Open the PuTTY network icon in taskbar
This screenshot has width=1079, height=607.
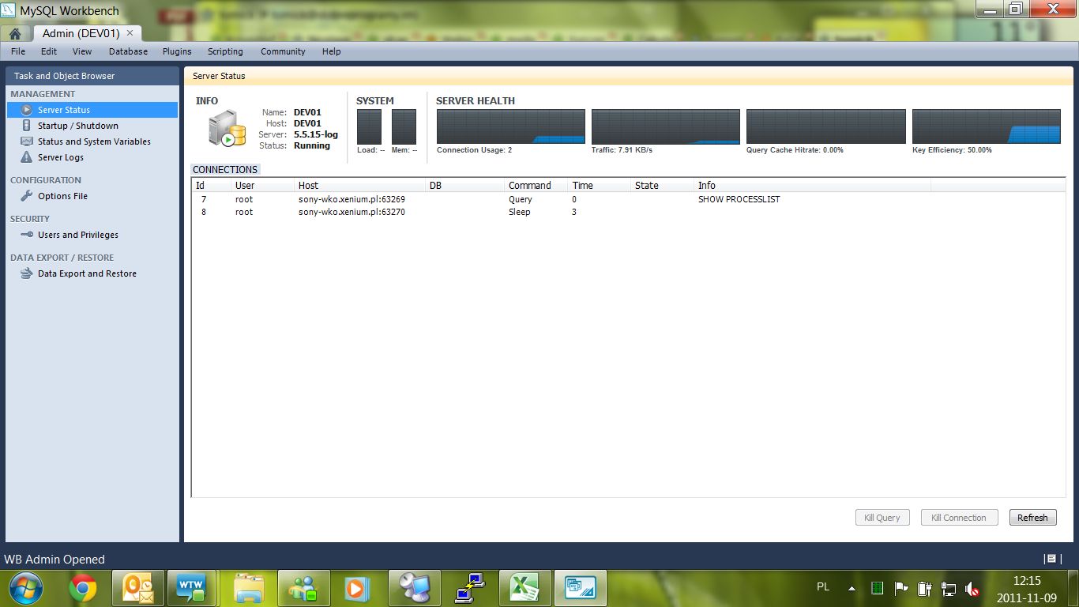468,588
